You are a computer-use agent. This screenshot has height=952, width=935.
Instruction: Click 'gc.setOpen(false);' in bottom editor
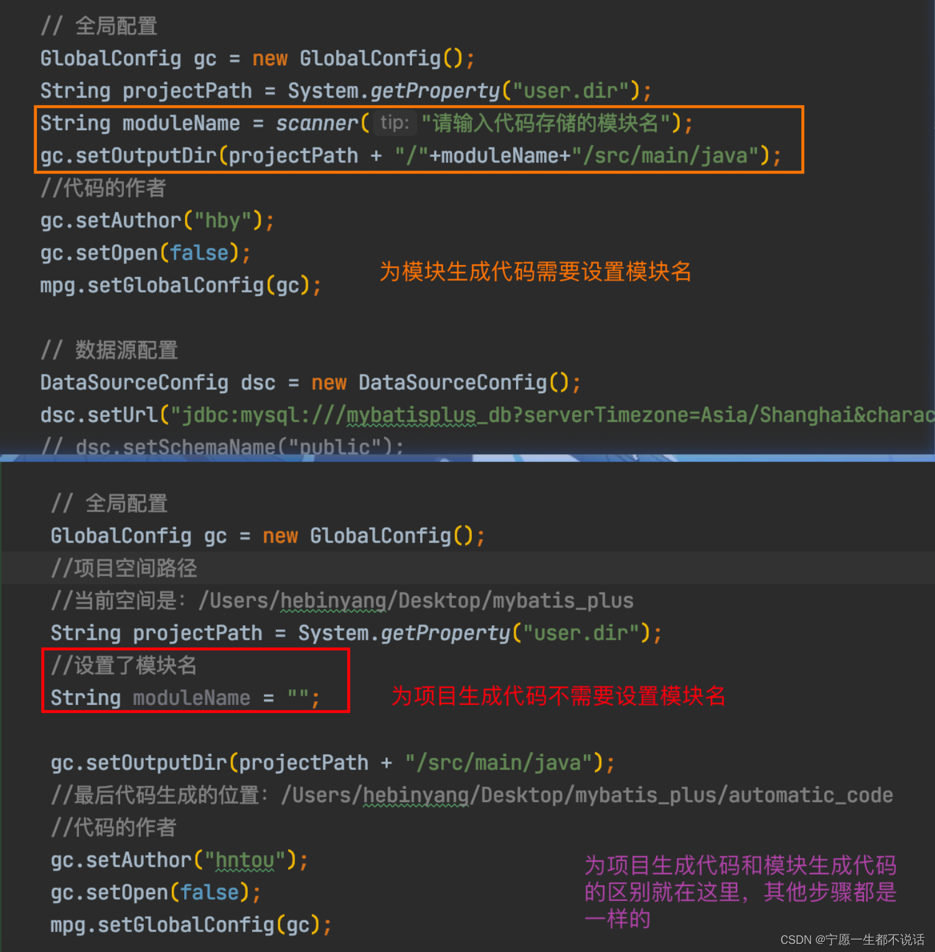156,892
